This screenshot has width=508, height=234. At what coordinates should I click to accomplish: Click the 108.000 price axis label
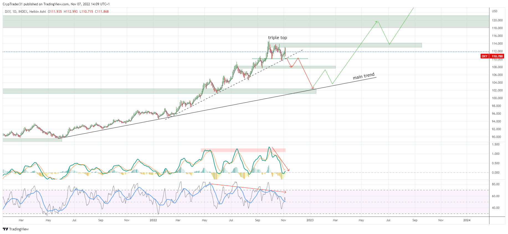(x=497, y=67)
